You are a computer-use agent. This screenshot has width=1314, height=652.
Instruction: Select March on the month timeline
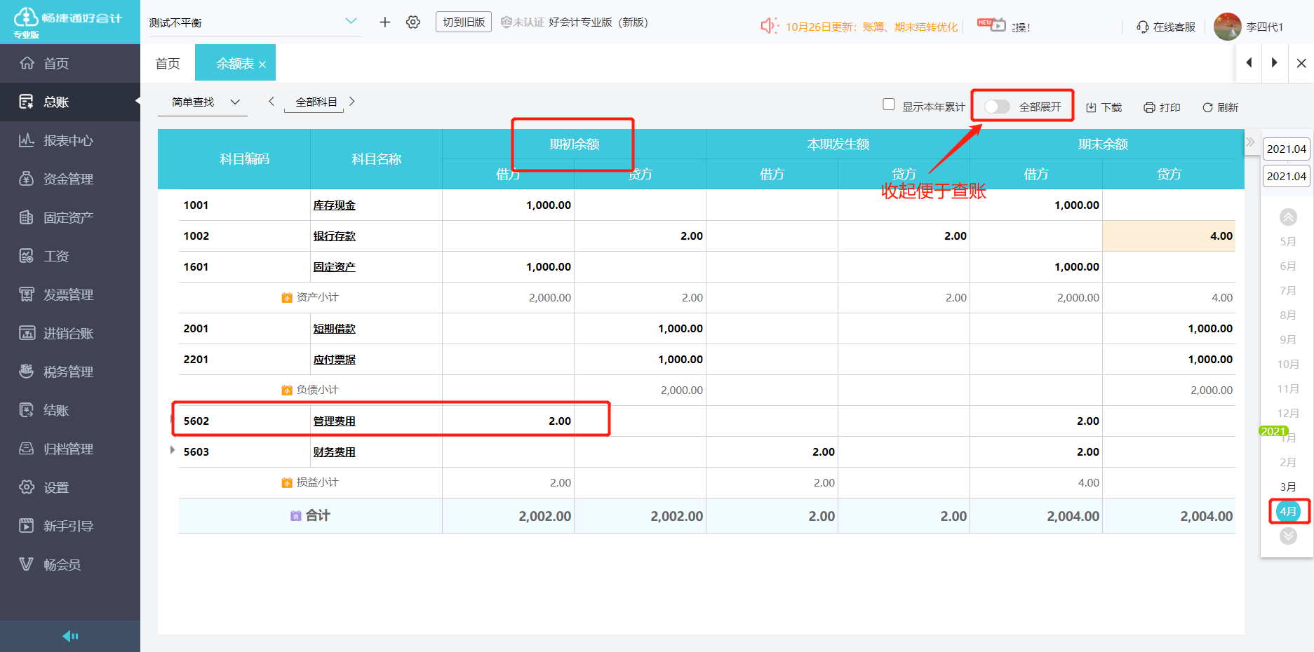[1287, 487]
